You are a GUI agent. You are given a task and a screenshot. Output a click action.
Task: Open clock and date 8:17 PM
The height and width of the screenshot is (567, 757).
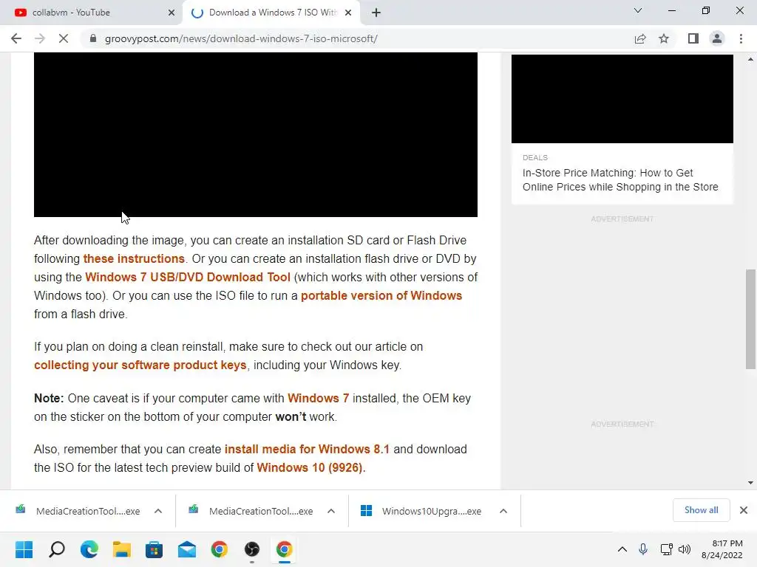[x=722, y=549]
